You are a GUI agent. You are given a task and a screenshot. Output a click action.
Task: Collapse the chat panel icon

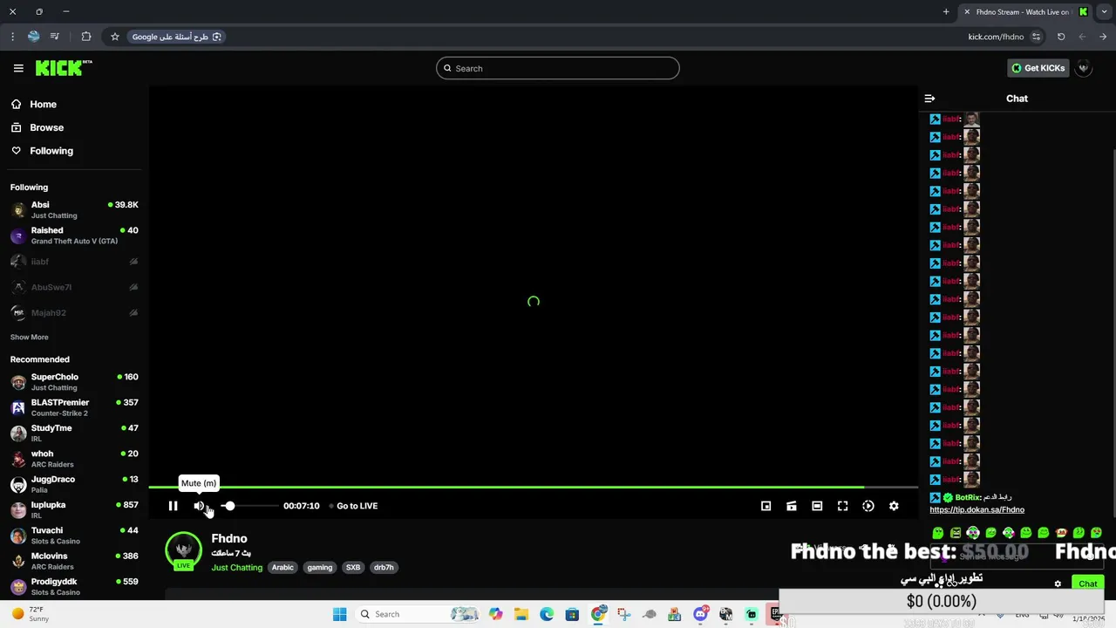[x=929, y=99]
